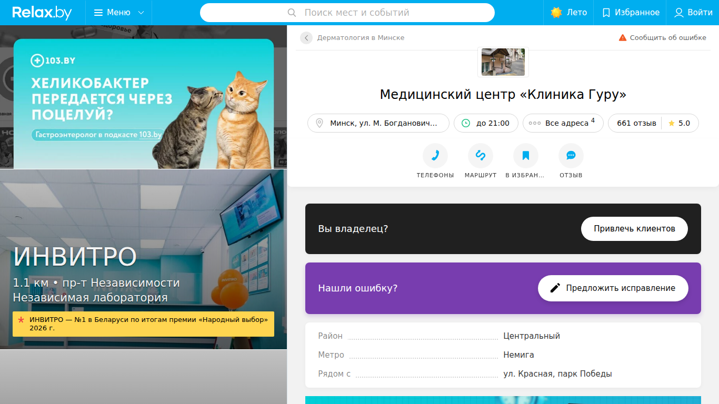Click the Немига metro value
The image size is (719, 404).
click(x=518, y=355)
